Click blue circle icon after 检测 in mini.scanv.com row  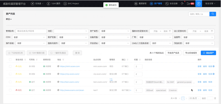(214, 66)
